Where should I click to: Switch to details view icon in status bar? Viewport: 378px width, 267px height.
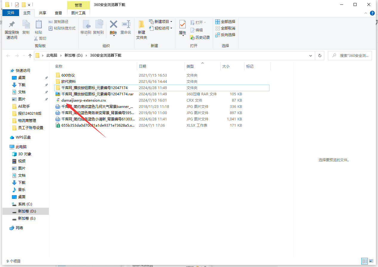(365, 261)
